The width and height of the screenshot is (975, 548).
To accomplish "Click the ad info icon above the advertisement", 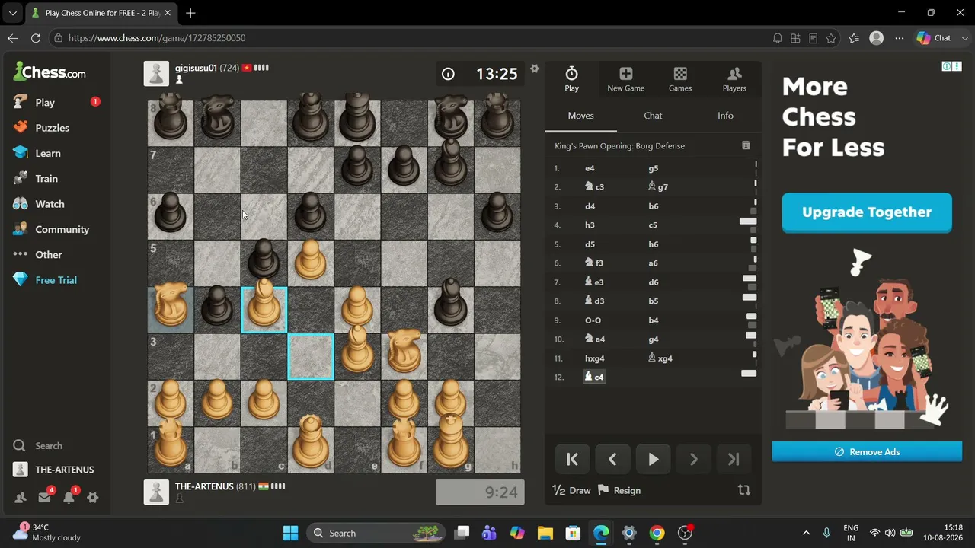I will (947, 66).
